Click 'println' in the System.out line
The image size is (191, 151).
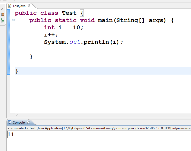96,42
